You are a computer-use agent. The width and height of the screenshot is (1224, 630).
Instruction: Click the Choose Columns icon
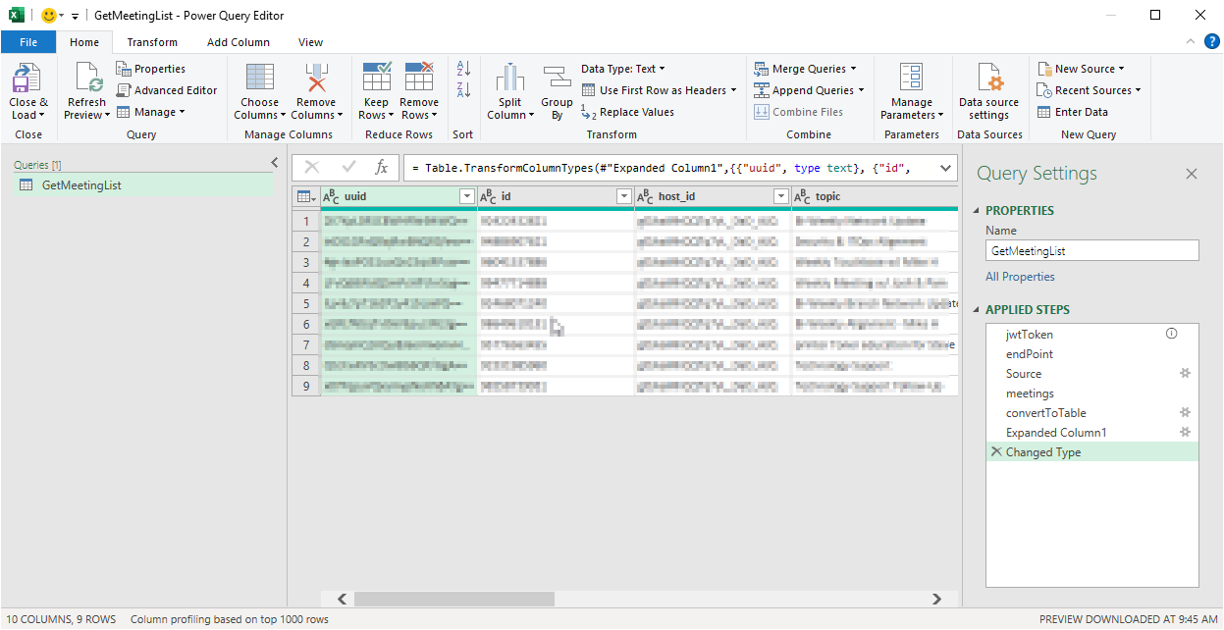pyautogui.click(x=260, y=78)
